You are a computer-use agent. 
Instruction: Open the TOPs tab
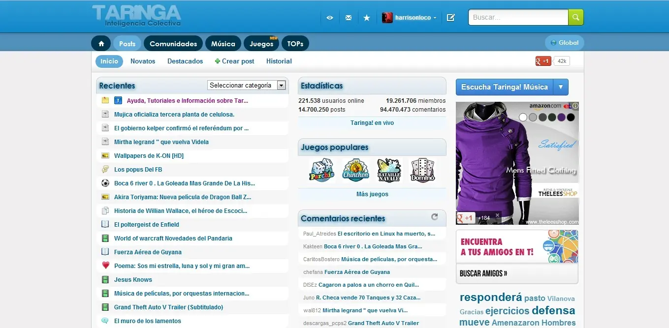click(x=295, y=44)
